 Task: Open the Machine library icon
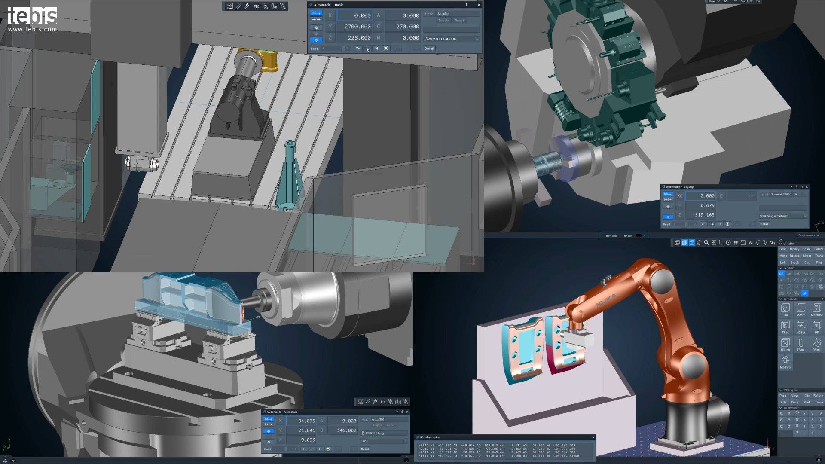(817, 310)
